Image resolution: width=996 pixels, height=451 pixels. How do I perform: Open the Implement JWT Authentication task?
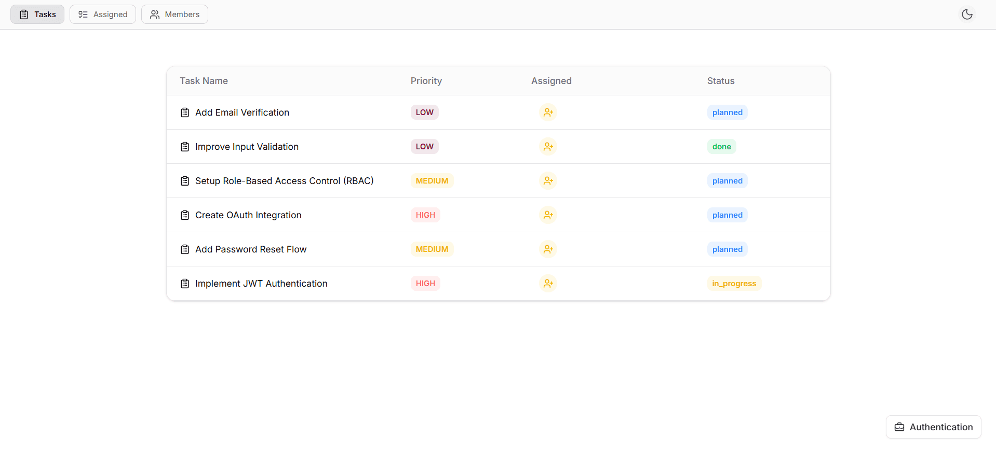[x=261, y=284]
